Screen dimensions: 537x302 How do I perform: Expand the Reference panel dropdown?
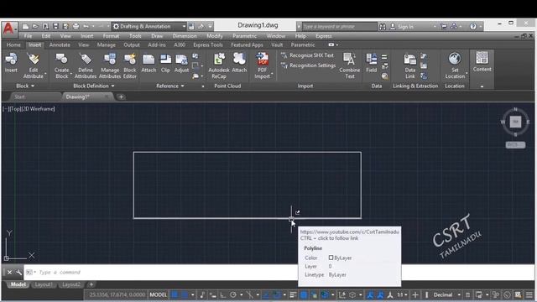point(169,86)
